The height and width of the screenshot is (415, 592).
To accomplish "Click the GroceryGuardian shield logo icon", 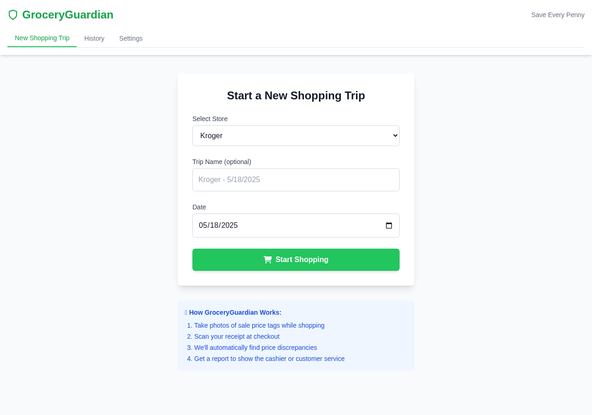I will click(x=12, y=14).
